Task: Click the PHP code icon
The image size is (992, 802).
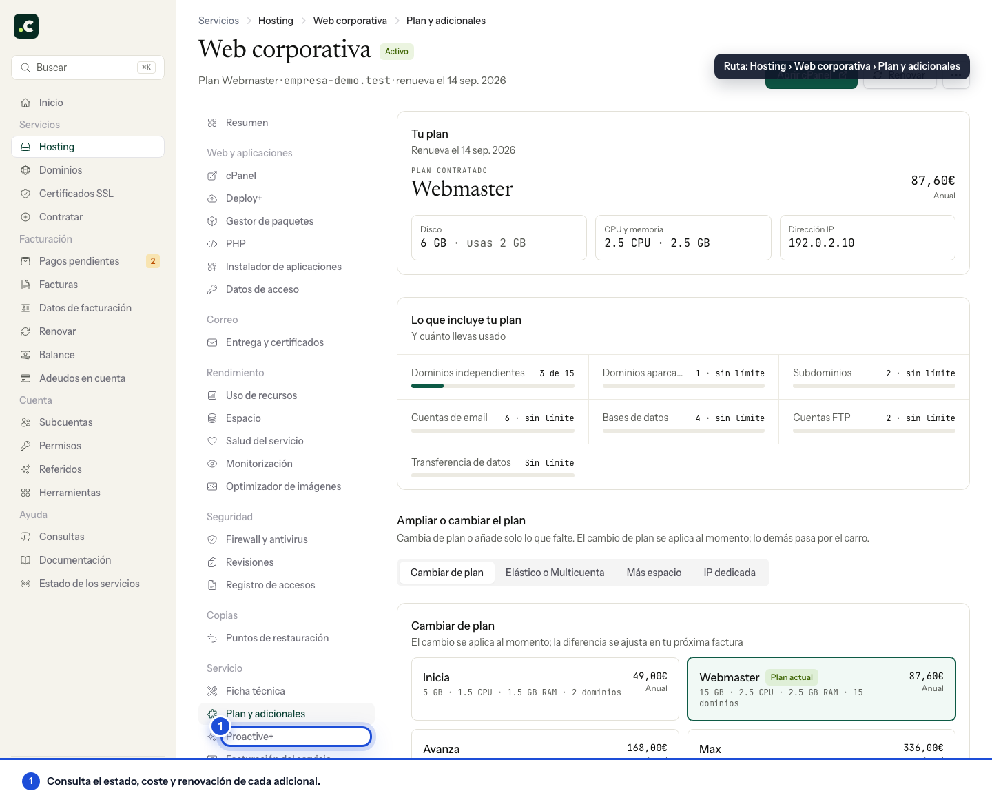Action: tap(212, 244)
